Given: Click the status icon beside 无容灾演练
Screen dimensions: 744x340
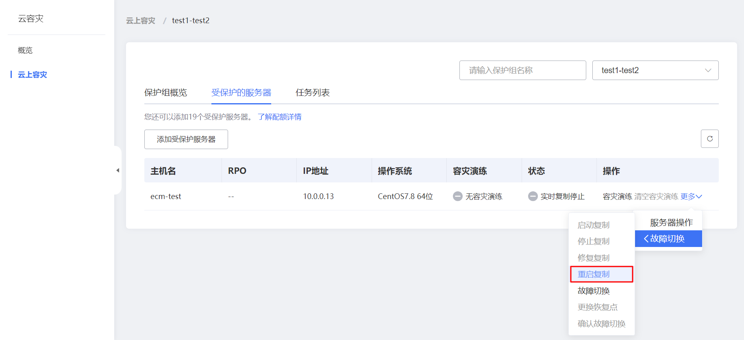Looking at the screenshot, I should coord(457,197).
